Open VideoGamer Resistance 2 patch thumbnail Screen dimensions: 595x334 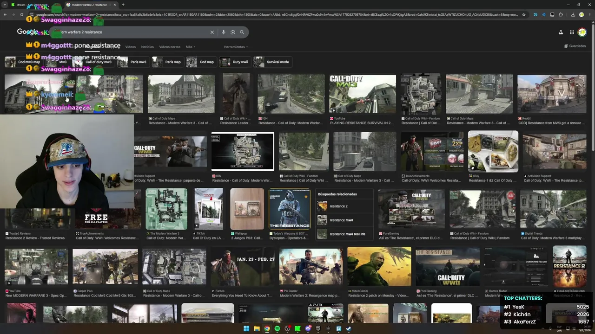379,266
